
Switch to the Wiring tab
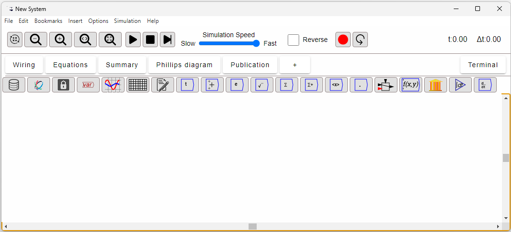pyautogui.click(x=24, y=65)
